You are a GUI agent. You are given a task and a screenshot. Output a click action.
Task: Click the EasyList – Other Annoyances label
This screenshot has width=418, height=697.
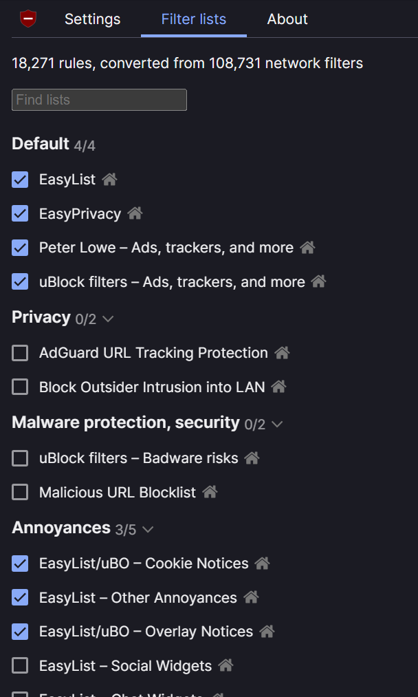(137, 598)
